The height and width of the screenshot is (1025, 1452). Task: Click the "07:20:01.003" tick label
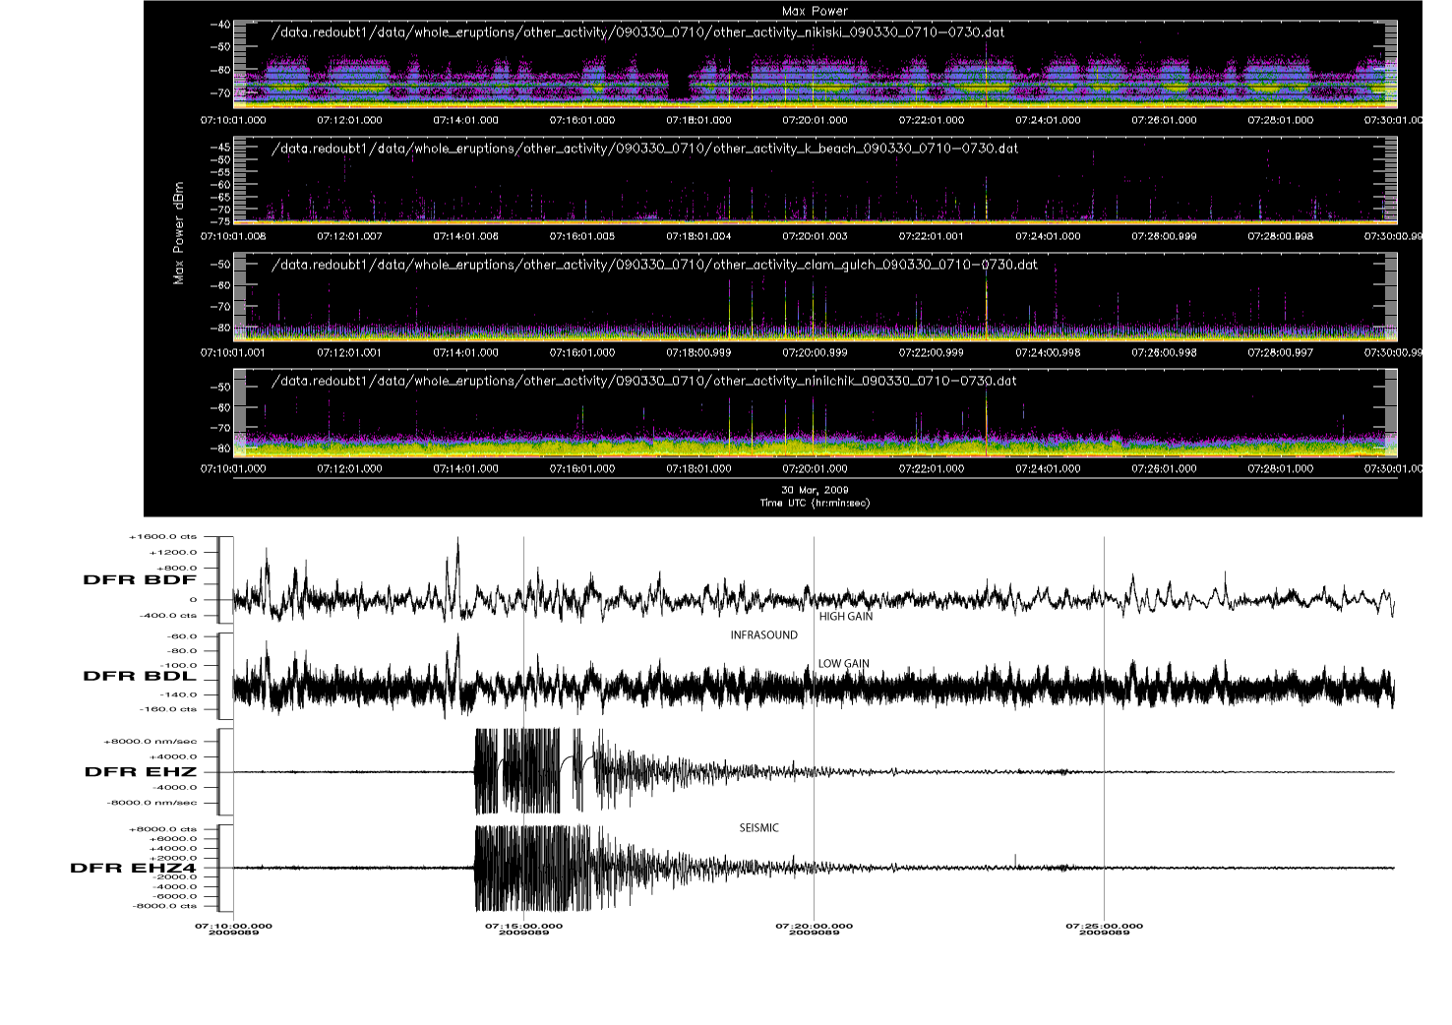pos(815,236)
